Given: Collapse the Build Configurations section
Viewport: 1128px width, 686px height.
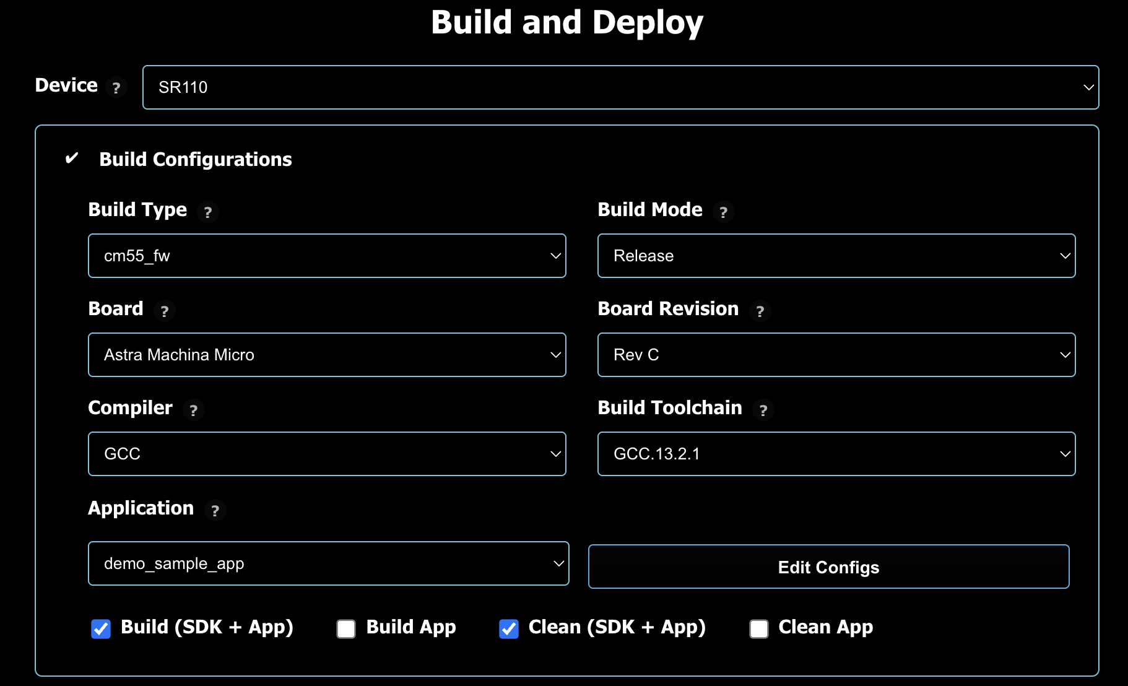Looking at the screenshot, I should click(x=72, y=158).
